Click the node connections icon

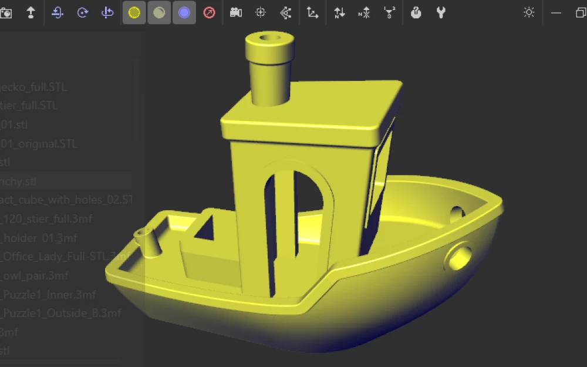[286, 12]
